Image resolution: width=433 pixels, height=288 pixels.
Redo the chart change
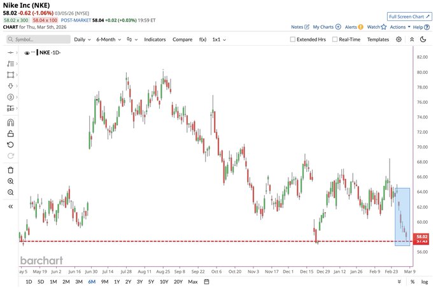[10, 156]
